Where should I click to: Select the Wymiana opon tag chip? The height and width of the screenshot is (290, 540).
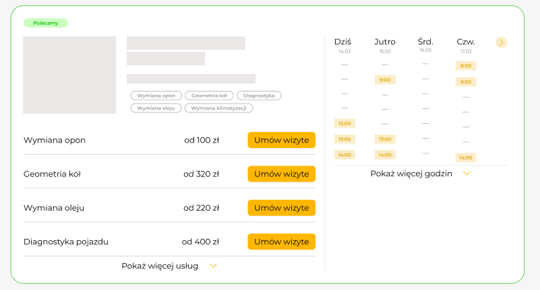coord(156,96)
